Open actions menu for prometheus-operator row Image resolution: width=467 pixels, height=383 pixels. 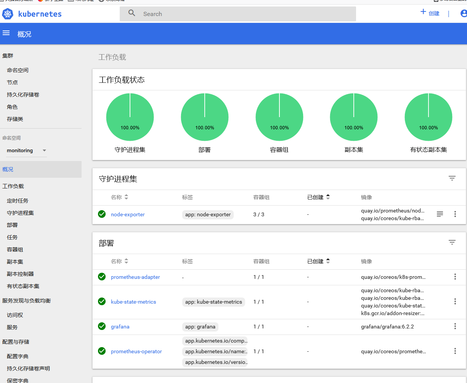pyautogui.click(x=455, y=351)
